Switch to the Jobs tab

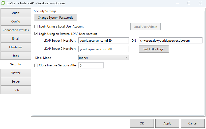point(16,56)
